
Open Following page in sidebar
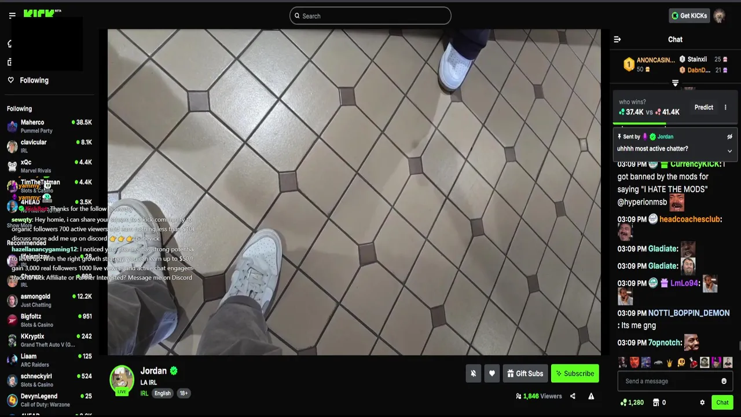tap(34, 81)
